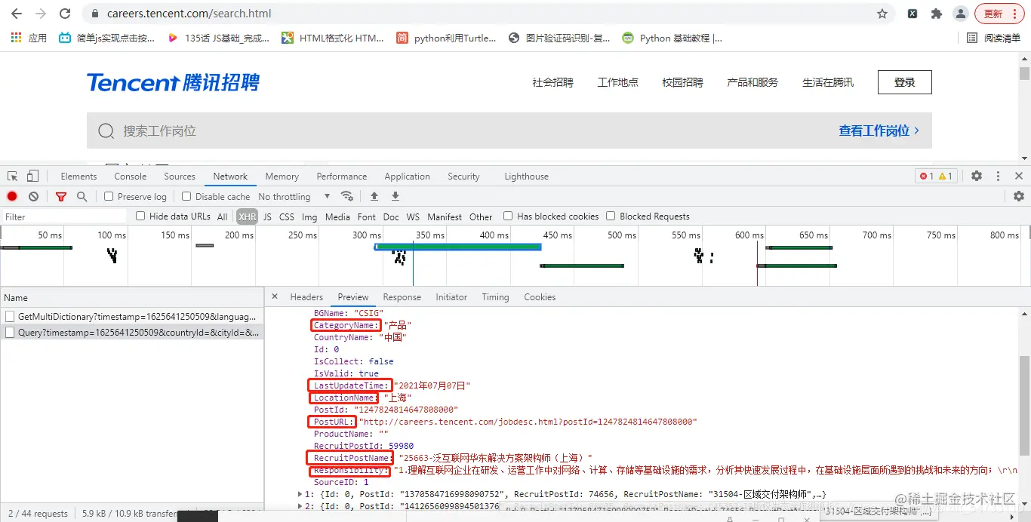Click the red error count badge
Image resolution: width=1031 pixels, height=522 pixels.
pyautogui.click(x=926, y=176)
